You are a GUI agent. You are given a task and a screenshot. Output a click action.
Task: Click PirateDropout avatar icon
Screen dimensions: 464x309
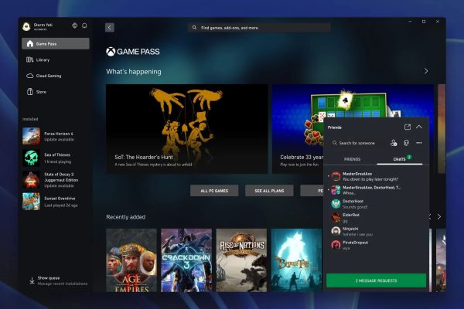(x=336, y=245)
